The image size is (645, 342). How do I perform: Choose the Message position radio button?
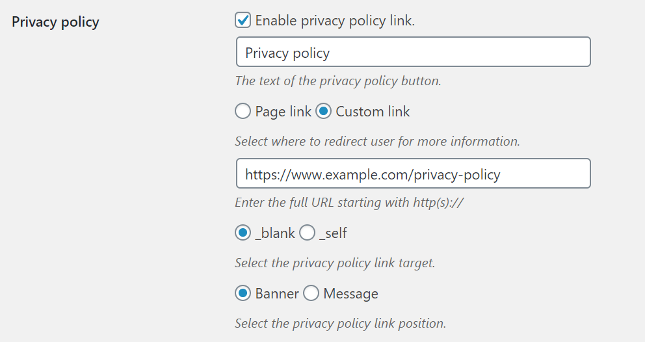click(311, 293)
